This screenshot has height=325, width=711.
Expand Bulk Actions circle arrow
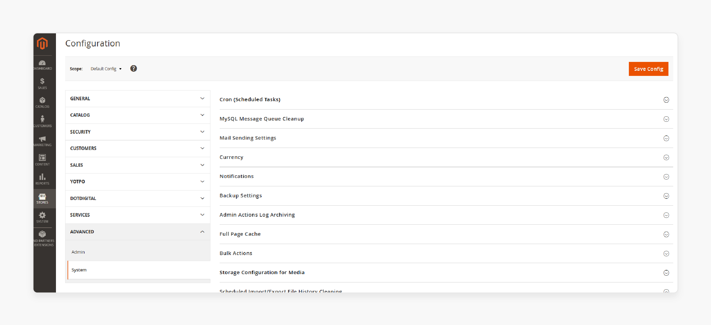666,254
